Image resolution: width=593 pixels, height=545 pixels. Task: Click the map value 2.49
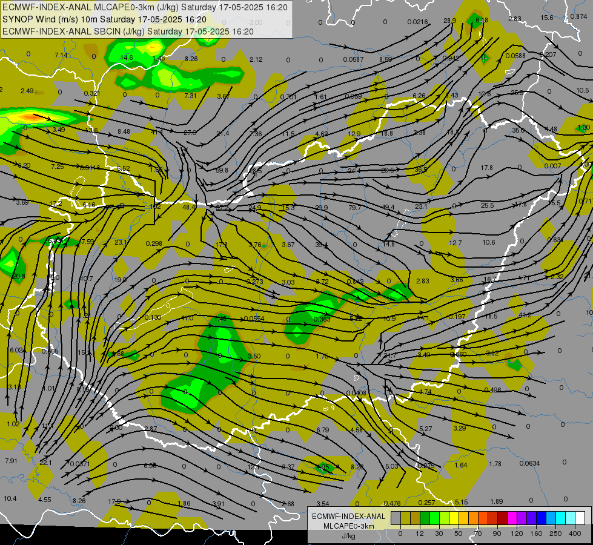pos(27,91)
